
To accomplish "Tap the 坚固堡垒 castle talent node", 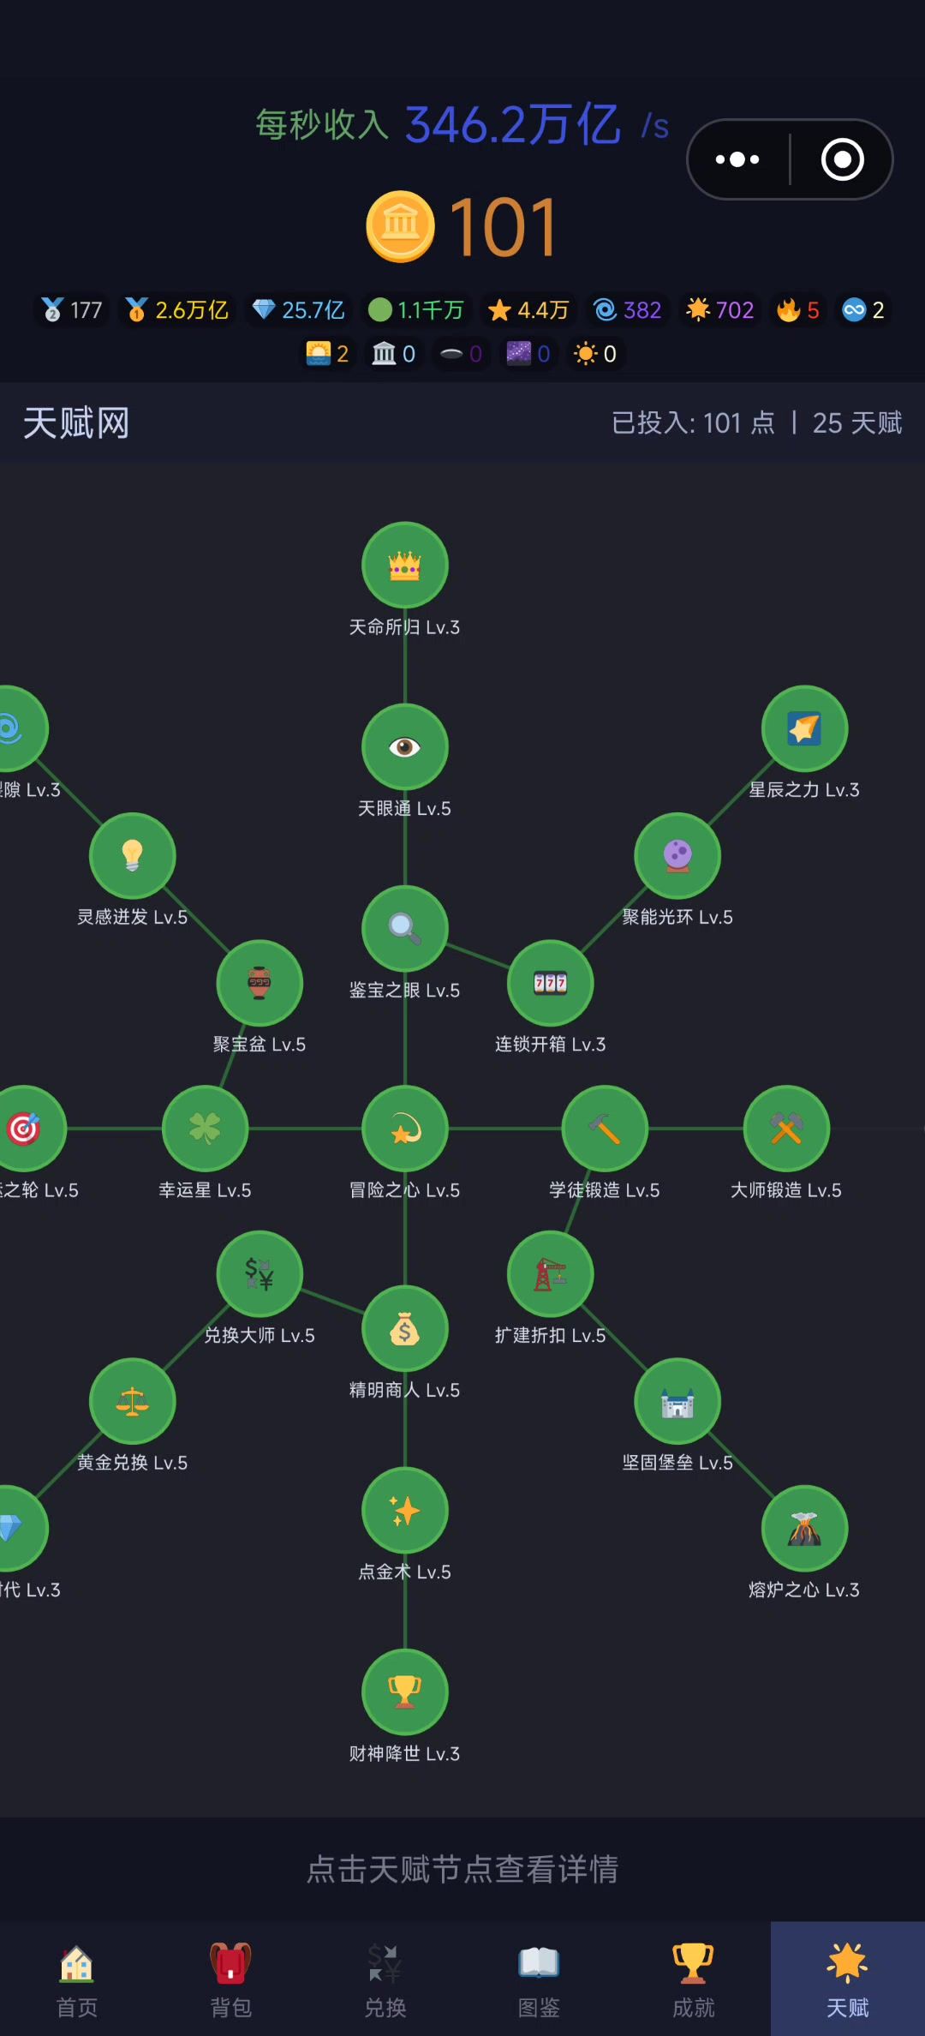I will (x=677, y=1401).
